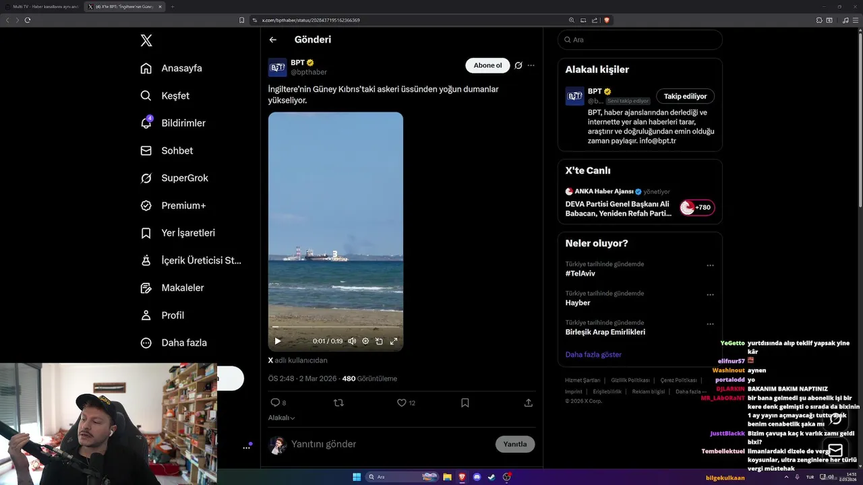Image resolution: width=863 pixels, height=485 pixels.
Task: Click the İçerik Üreticisi studio icon
Action: [146, 260]
